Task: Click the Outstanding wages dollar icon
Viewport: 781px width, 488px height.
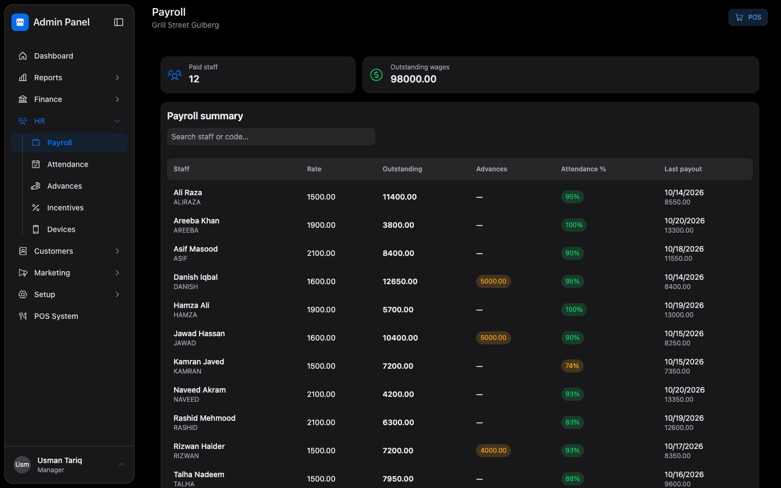Action: tap(376, 75)
